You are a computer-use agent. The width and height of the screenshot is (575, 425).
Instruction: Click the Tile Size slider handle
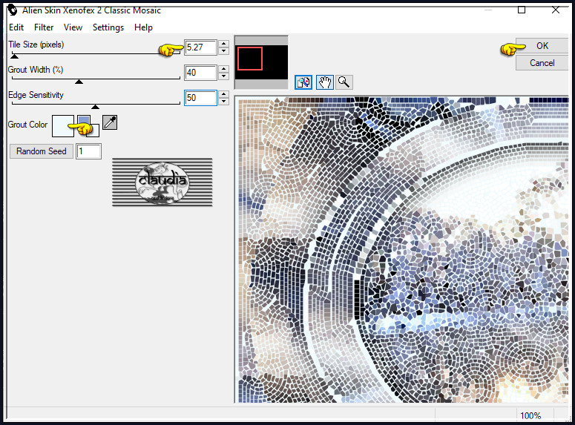pyautogui.click(x=14, y=56)
